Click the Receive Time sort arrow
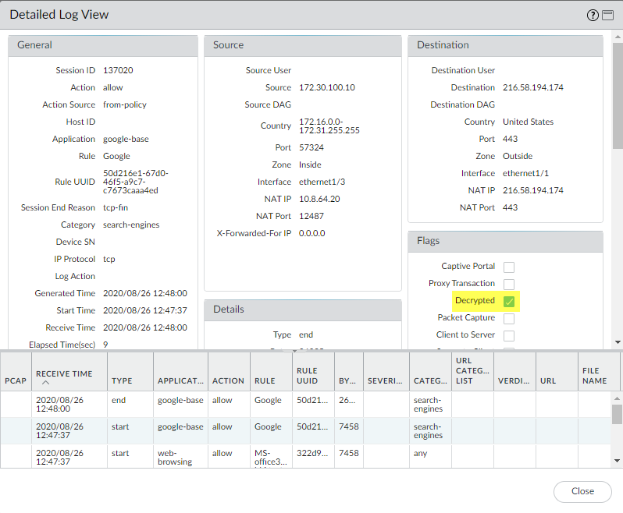 pos(45,383)
